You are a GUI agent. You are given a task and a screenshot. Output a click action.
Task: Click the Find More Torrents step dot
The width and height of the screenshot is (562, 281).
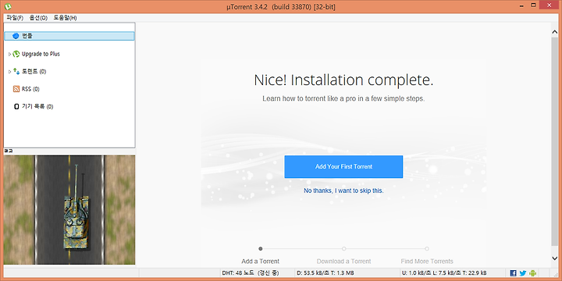427,249
